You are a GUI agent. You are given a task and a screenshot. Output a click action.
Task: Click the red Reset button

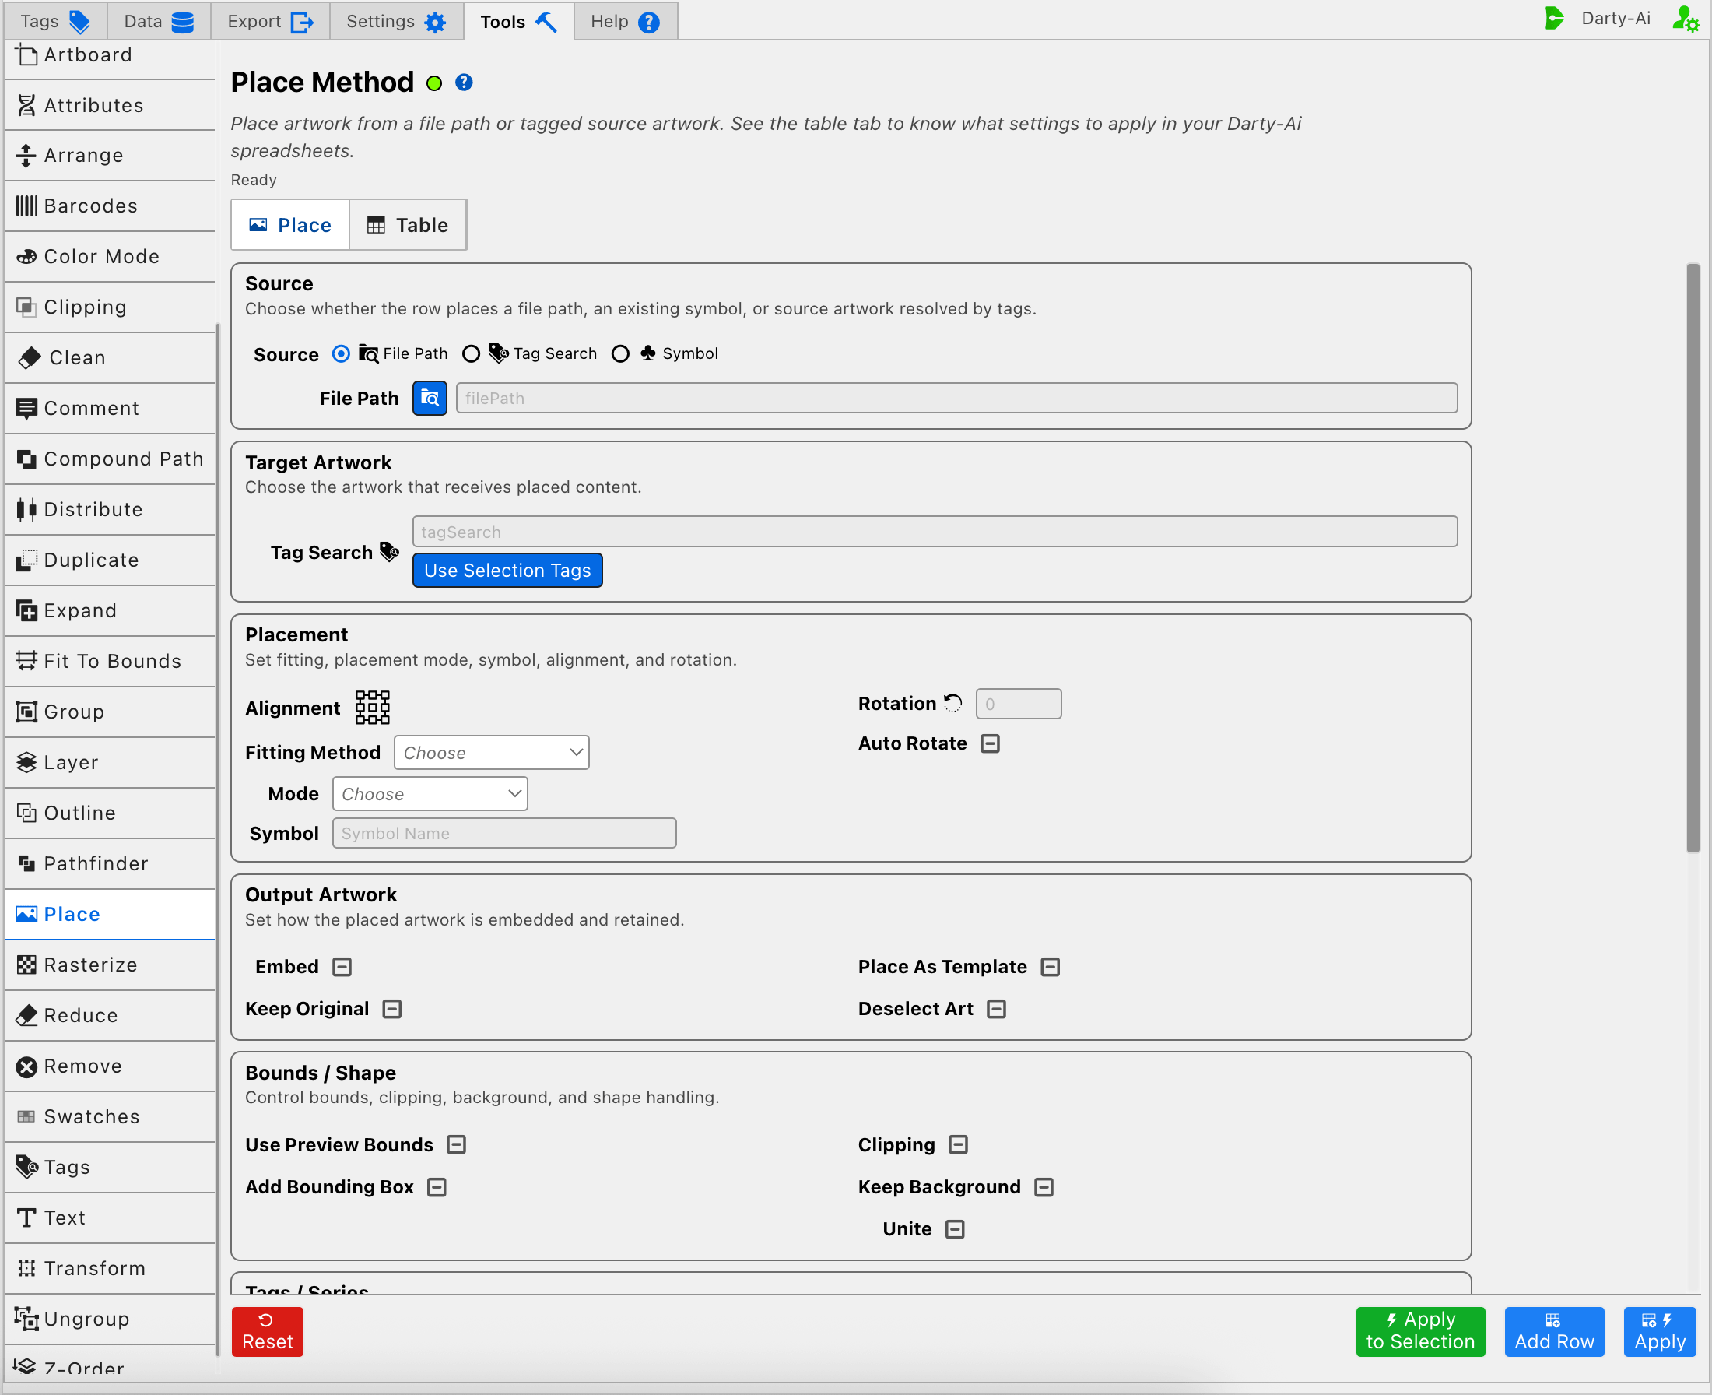[268, 1332]
